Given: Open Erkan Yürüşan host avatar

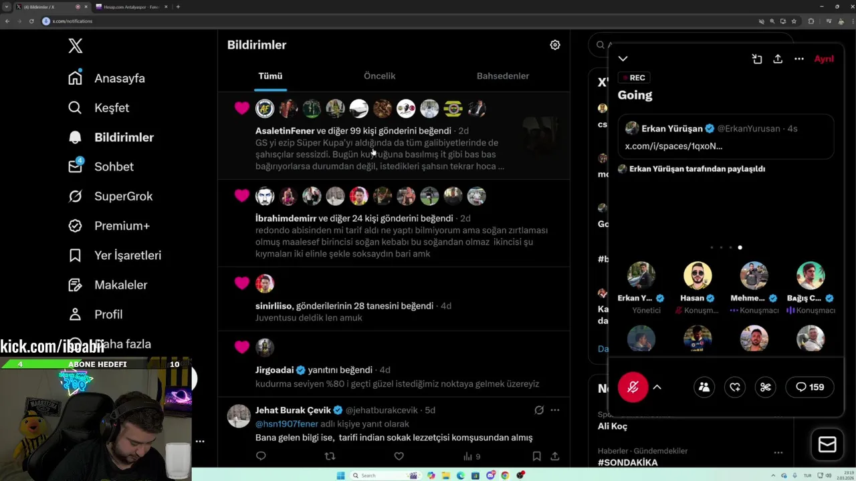Looking at the screenshot, I should 641,275.
